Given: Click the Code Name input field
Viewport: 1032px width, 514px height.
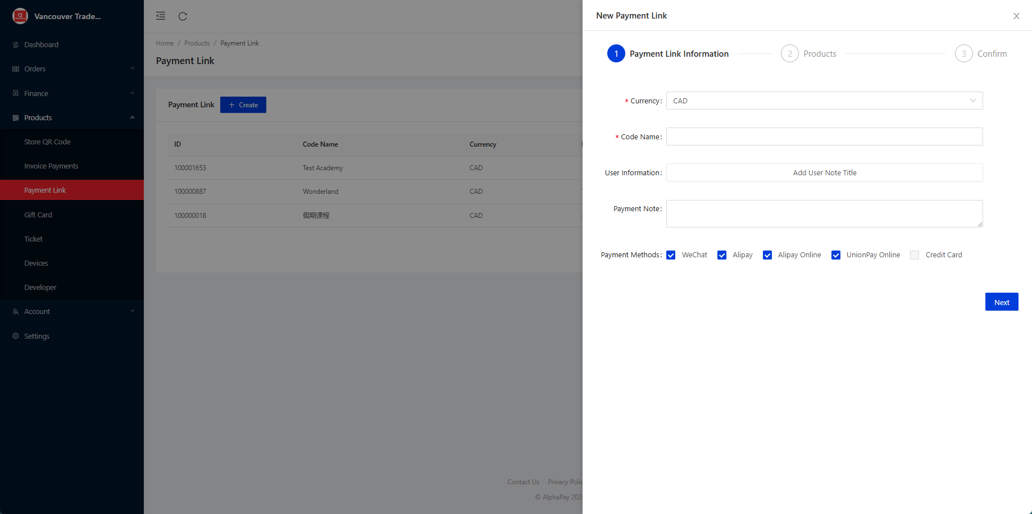Looking at the screenshot, I should 824,137.
